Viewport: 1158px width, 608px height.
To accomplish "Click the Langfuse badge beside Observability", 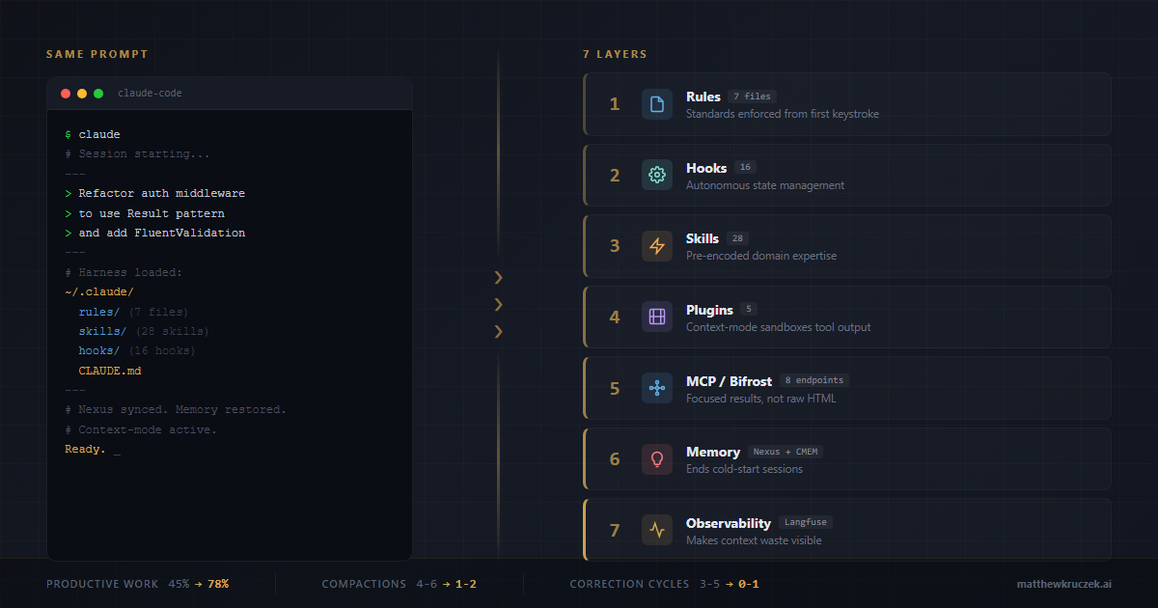I will [x=805, y=522].
